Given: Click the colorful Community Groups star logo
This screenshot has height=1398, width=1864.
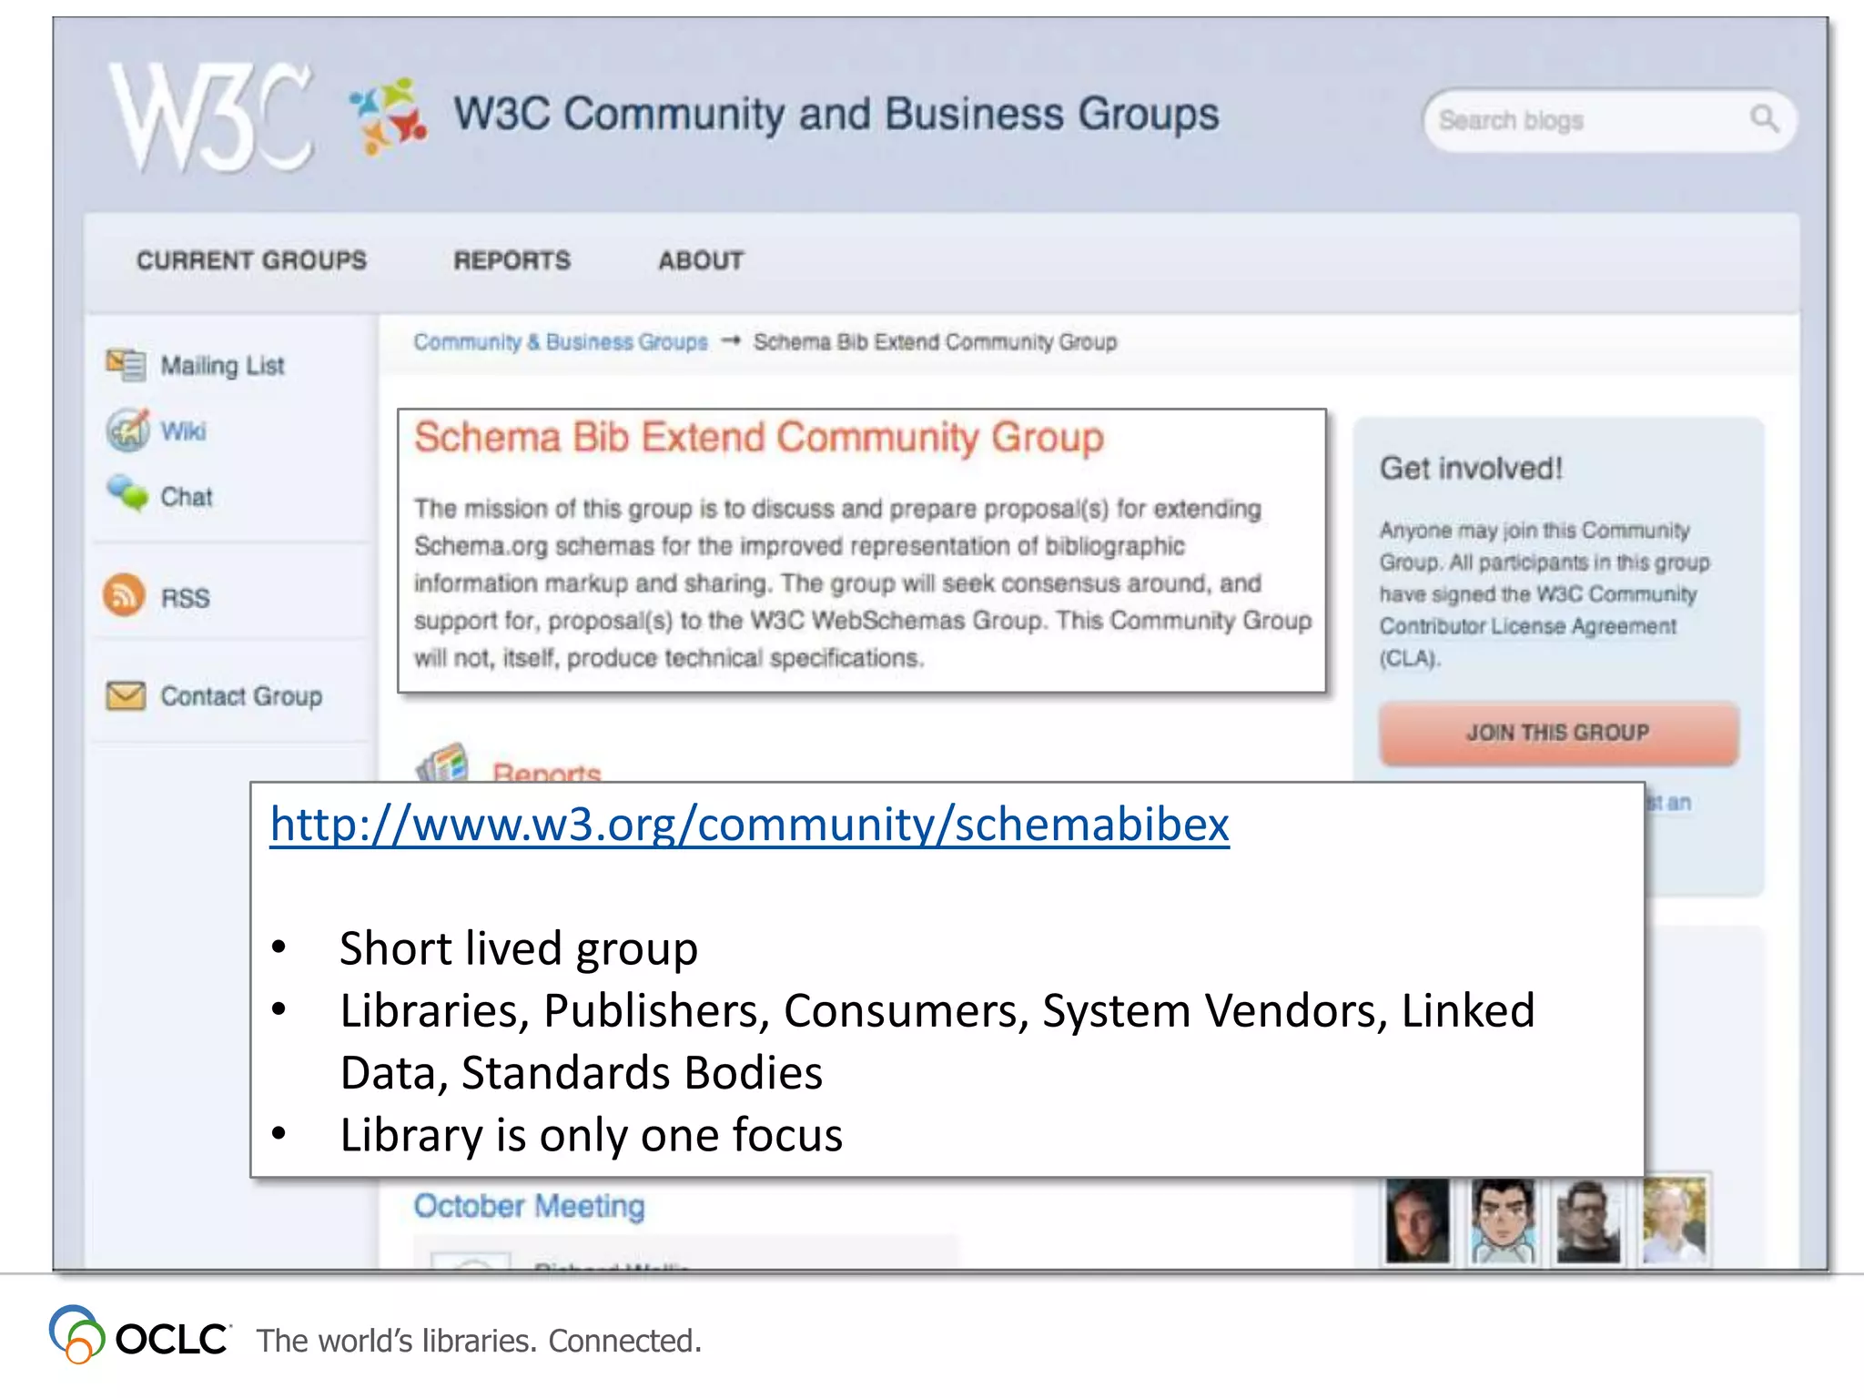Looking at the screenshot, I should pyautogui.click(x=389, y=116).
